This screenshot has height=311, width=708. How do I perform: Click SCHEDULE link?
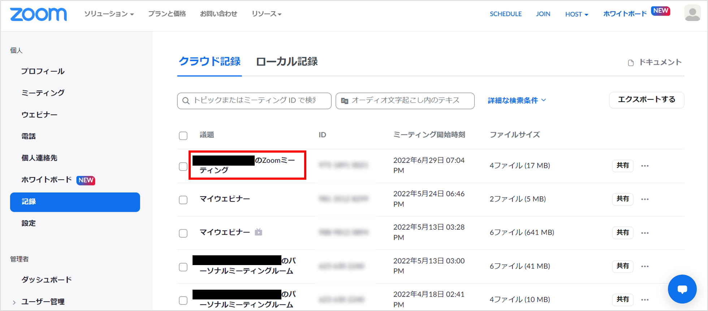point(506,14)
